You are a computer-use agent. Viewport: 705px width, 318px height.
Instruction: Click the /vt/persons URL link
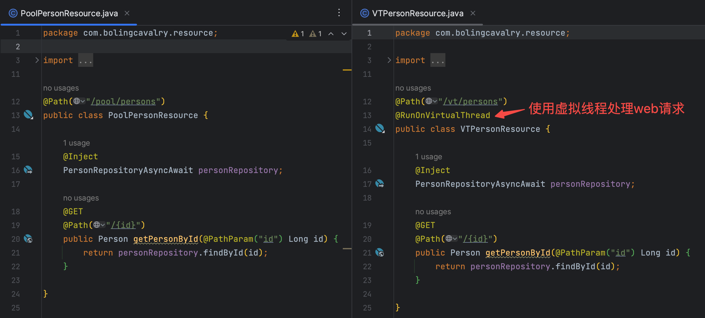[470, 102]
